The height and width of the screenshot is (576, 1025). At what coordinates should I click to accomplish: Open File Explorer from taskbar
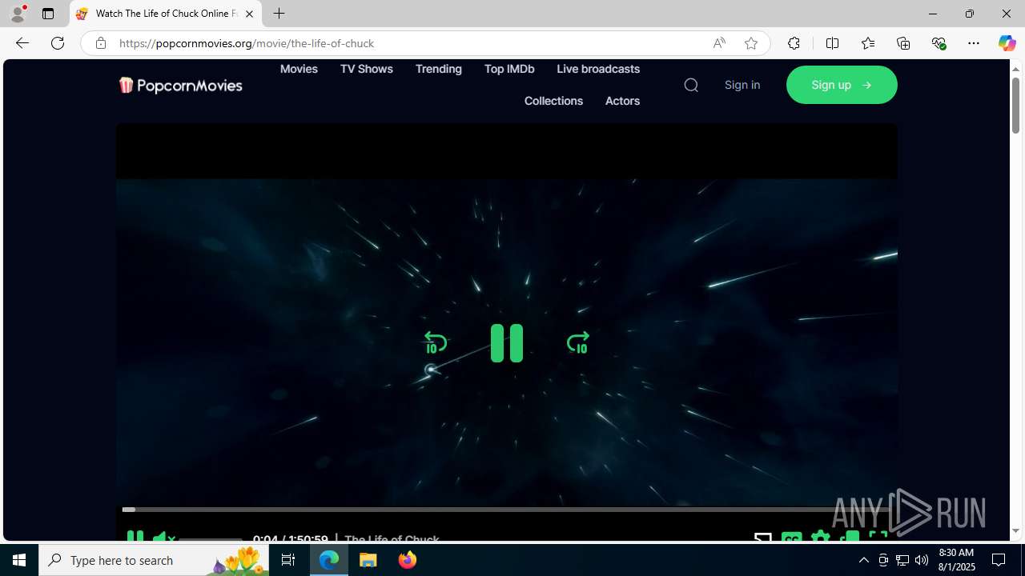point(368,560)
